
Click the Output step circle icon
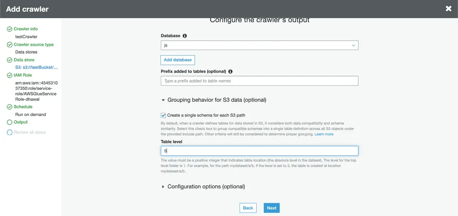[10, 122]
